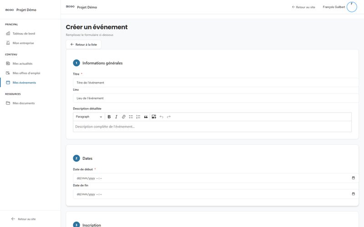The image size is (364, 227).
Task: Toggle bold formatting in description editor
Action: pyautogui.click(x=109, y=117)
